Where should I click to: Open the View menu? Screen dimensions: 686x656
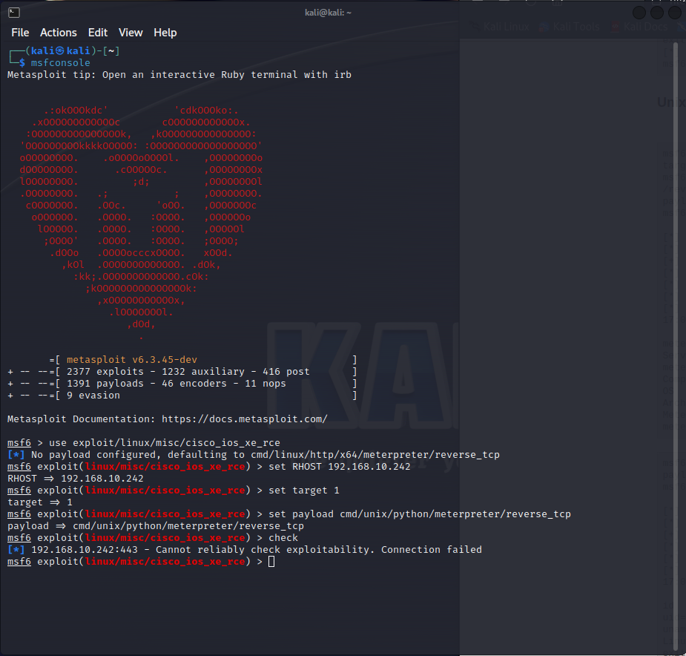[x=131, y=33]
